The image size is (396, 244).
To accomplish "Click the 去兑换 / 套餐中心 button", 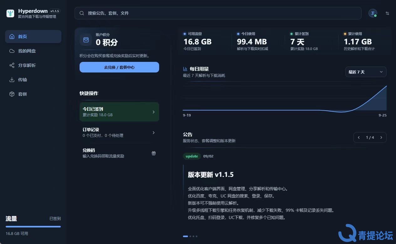I will (x=119, y=67).
